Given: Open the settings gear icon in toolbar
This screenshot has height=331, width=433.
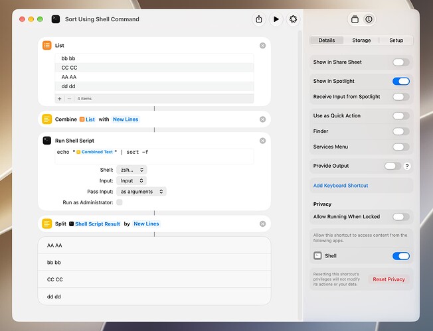Looking at the screenshot, I should click(293, 19).
